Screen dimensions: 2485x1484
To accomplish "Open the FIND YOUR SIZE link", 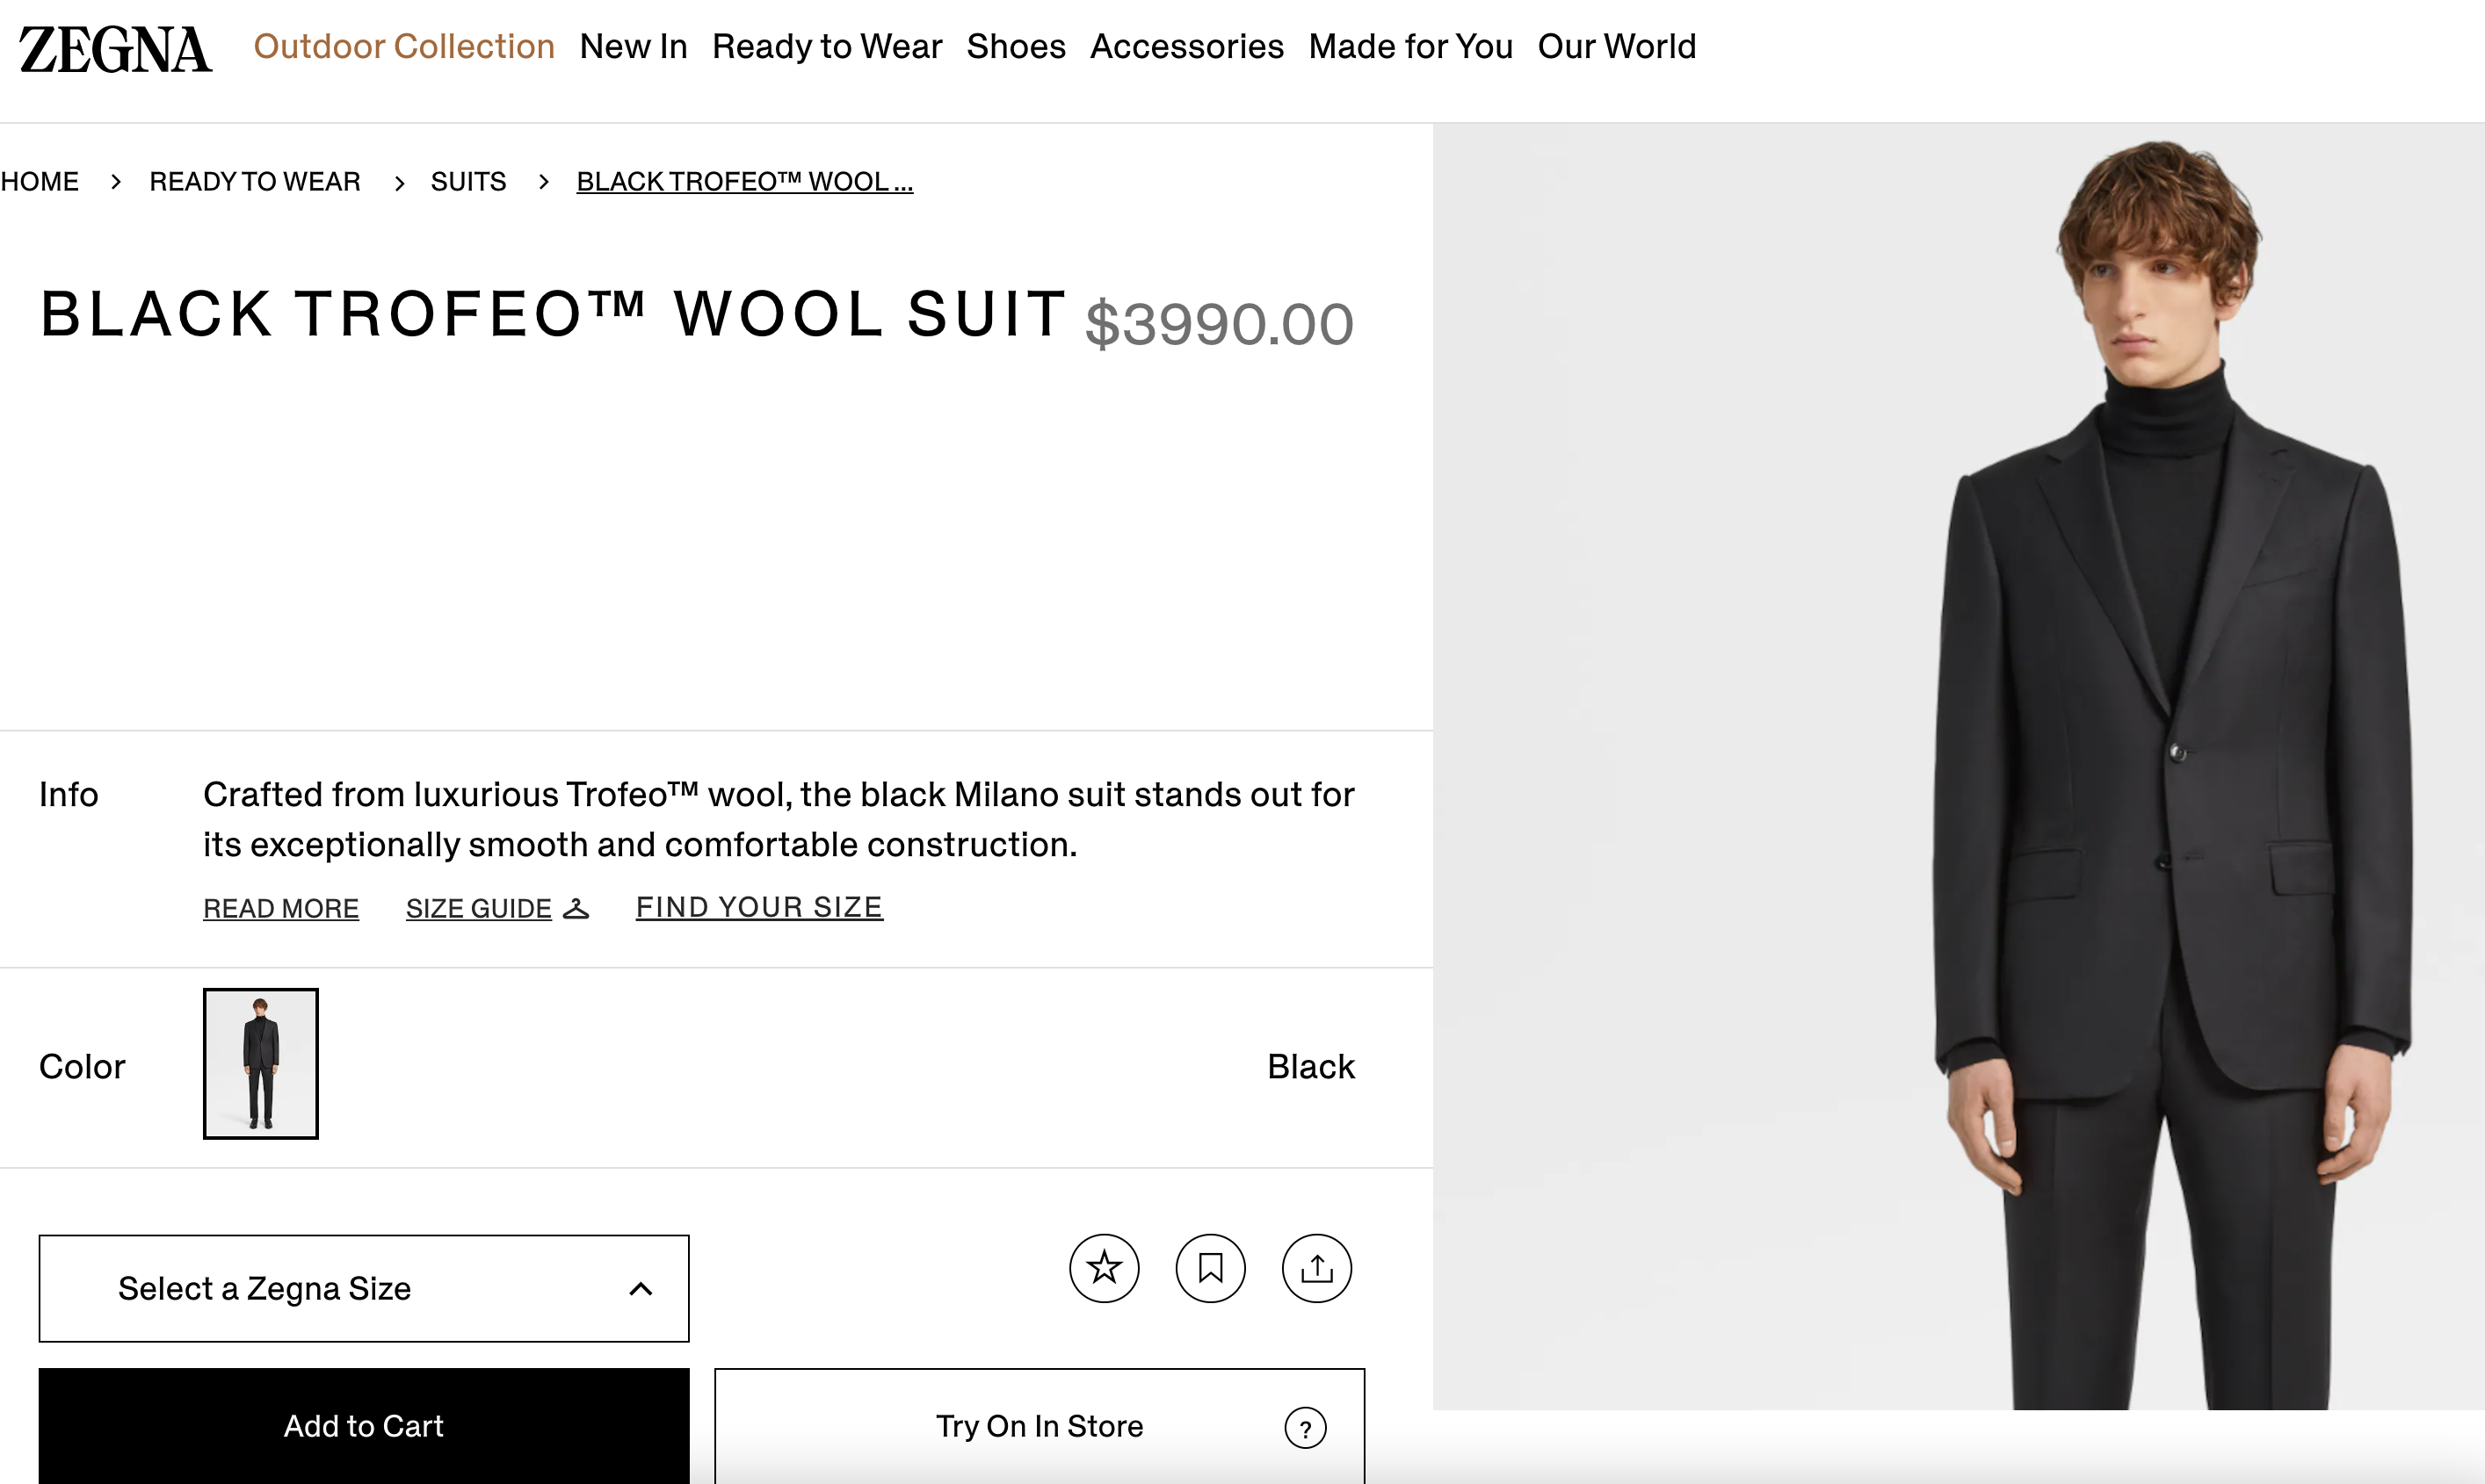I will [758, 907].
